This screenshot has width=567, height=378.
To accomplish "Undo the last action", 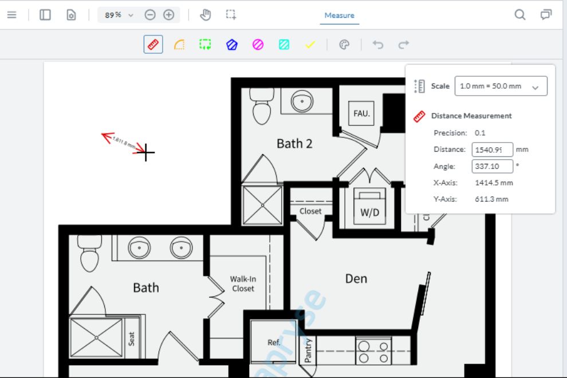I will (x=378, y=45).
